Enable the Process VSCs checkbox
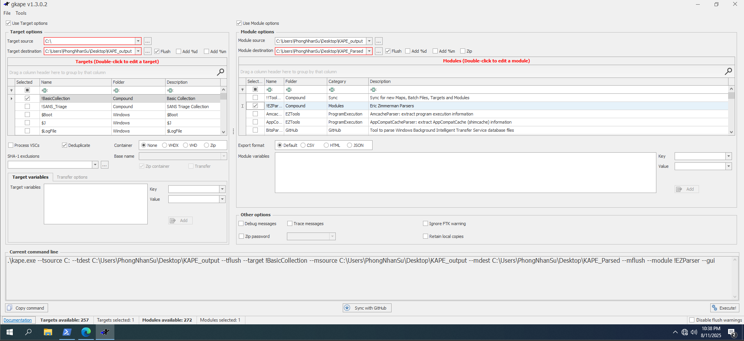This screenshot has width=744, height=341. pyautogui.click(x=11, y=145)
